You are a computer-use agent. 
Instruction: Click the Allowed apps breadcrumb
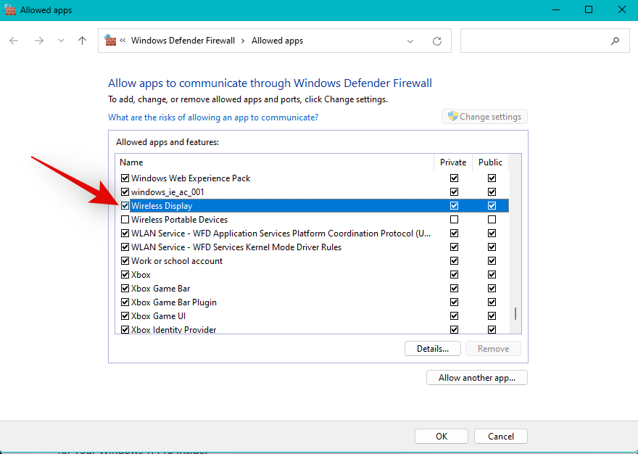click(x=277, y=41)
